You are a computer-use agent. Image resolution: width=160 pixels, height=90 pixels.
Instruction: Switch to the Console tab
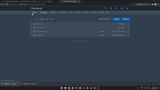tap(34, 12)
